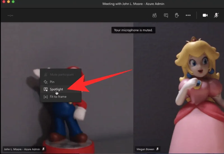Click the disabled Mute participant entry
224x154 pixels.
pos(61,74)
